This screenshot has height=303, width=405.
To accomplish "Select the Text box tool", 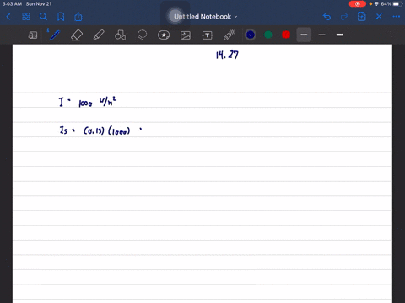I will pyautogui.click(x=208, y=35).
